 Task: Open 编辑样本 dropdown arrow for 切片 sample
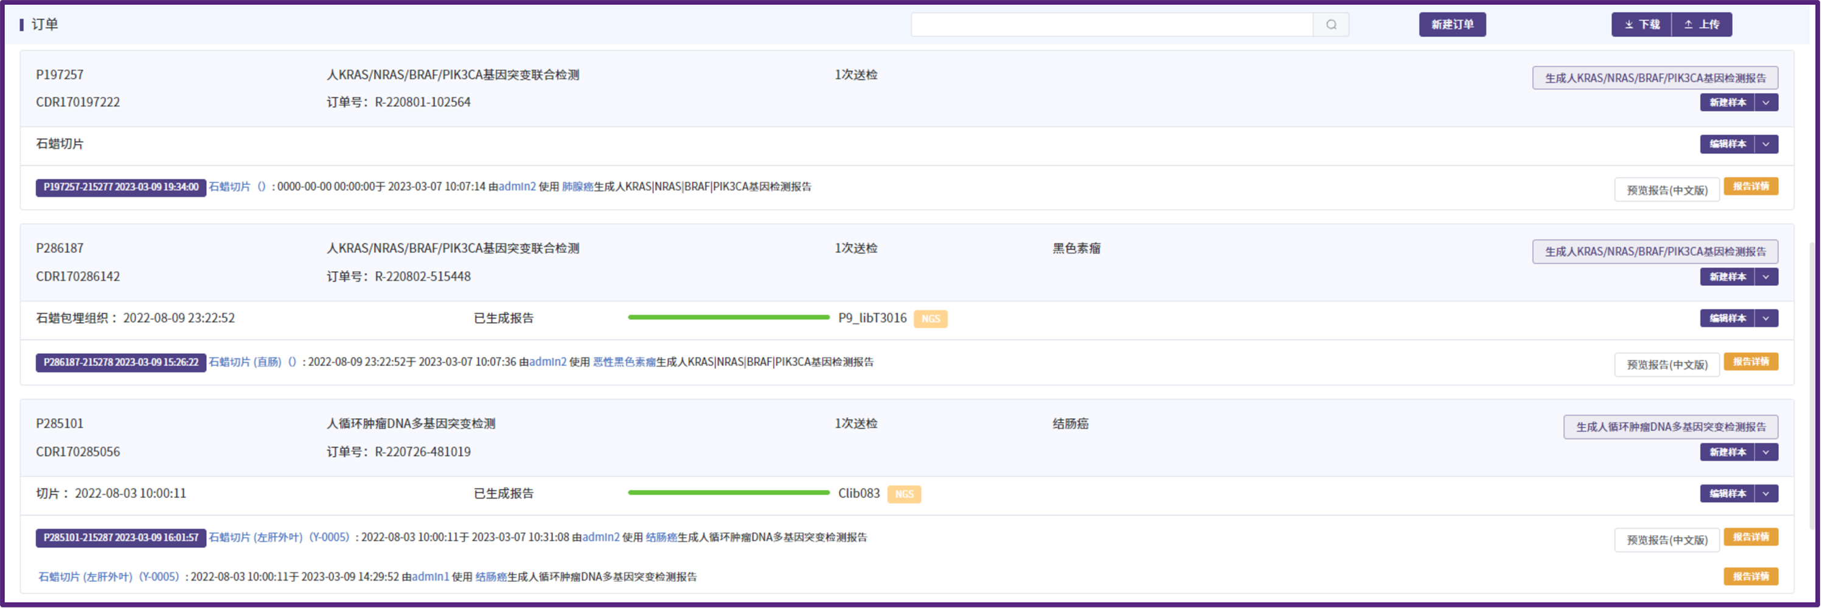click(1765, 494)
